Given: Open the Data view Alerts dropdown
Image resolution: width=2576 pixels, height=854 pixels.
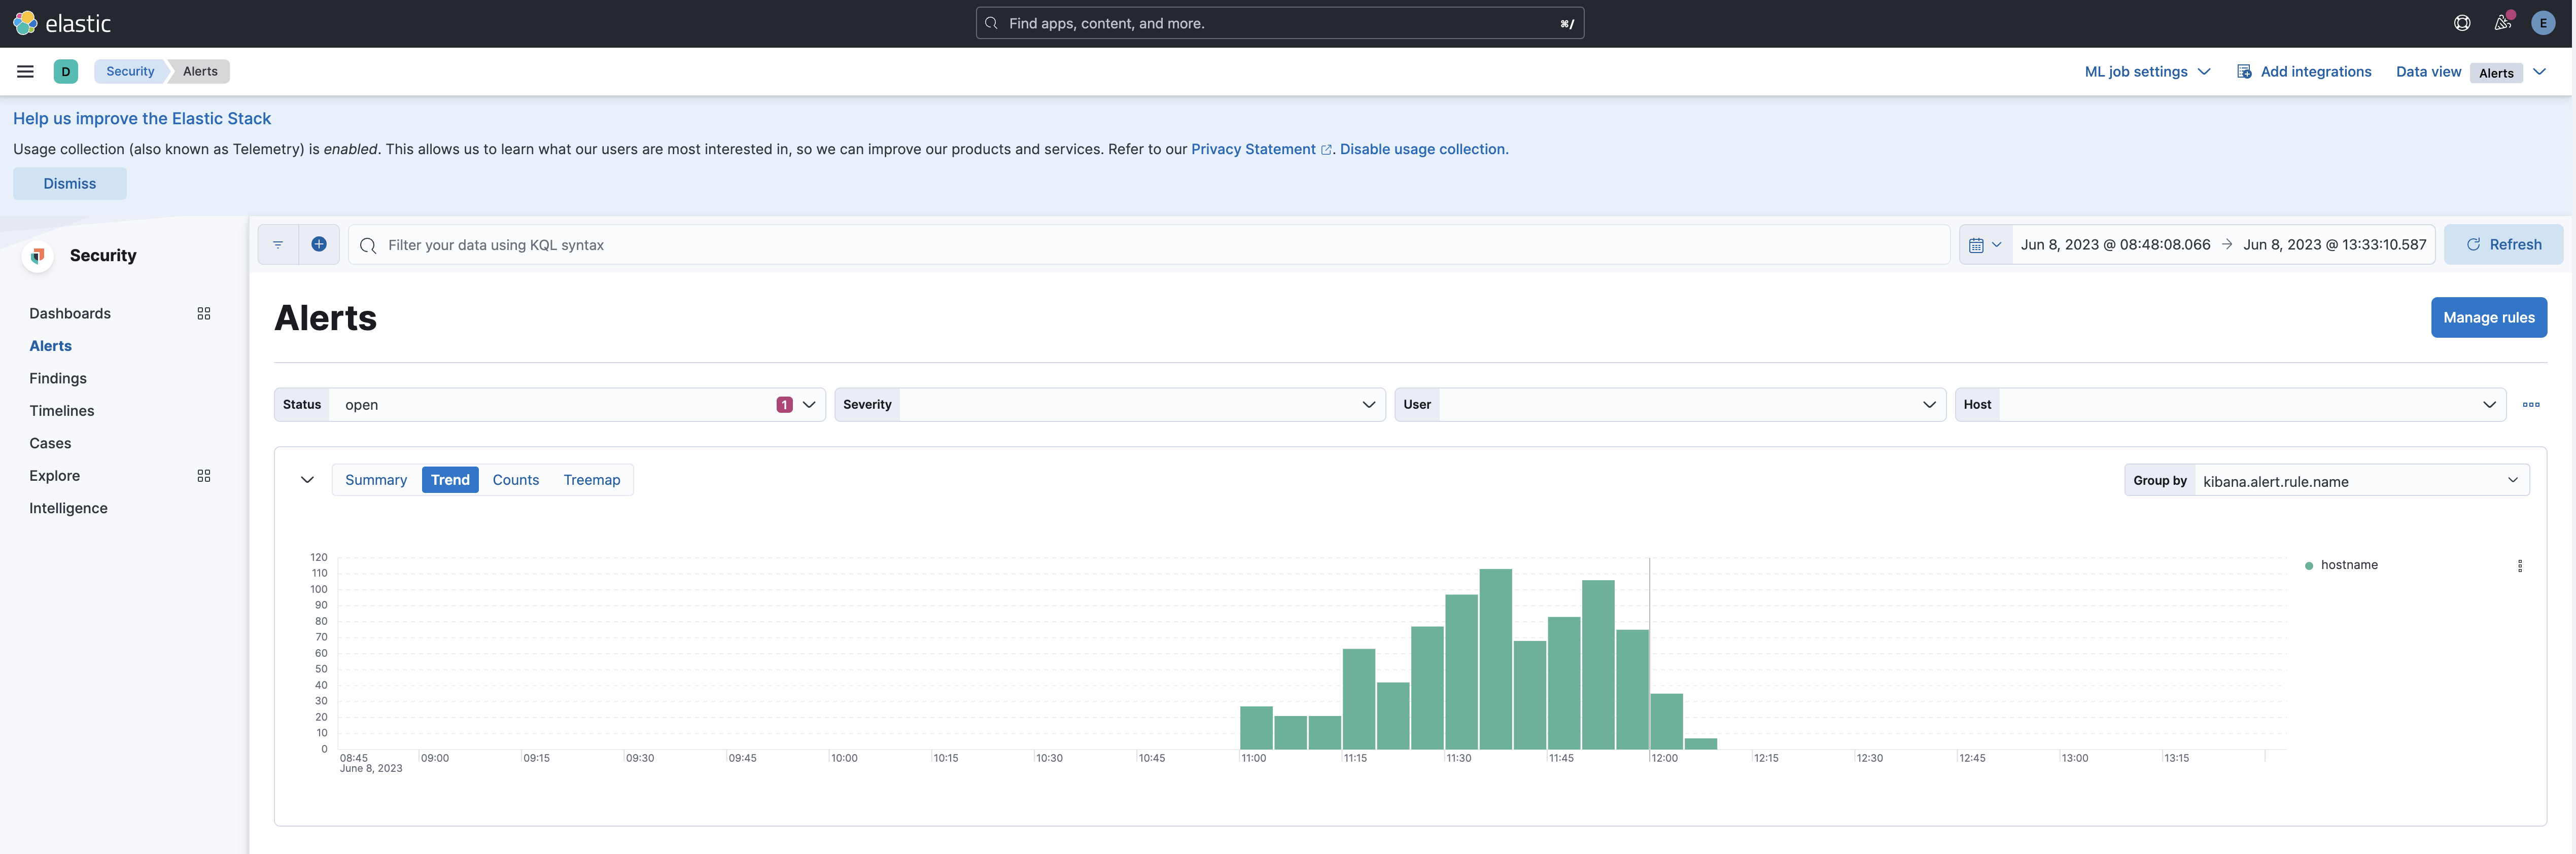Looking at the screenshot, I should pyautogui.click(x=2508, y=72).
